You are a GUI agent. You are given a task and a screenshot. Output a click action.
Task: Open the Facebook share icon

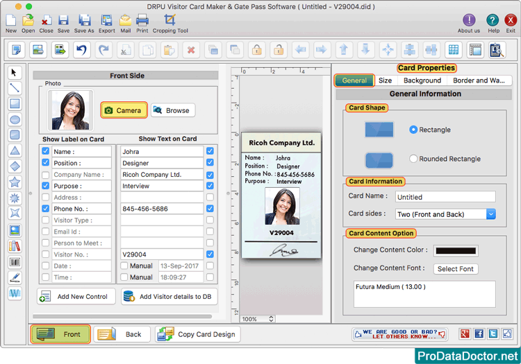point(479,333)
